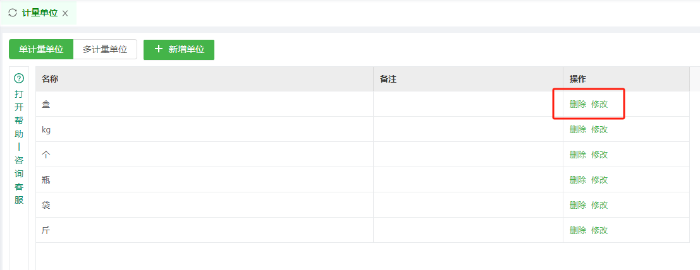Delete the 个 unit
This screenshot has height=270, width=700.
(x=578, y=155)
